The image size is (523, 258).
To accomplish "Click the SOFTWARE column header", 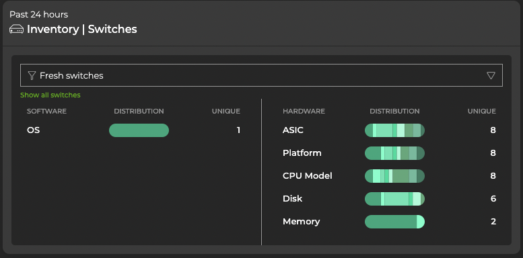I will click(46, 111).
